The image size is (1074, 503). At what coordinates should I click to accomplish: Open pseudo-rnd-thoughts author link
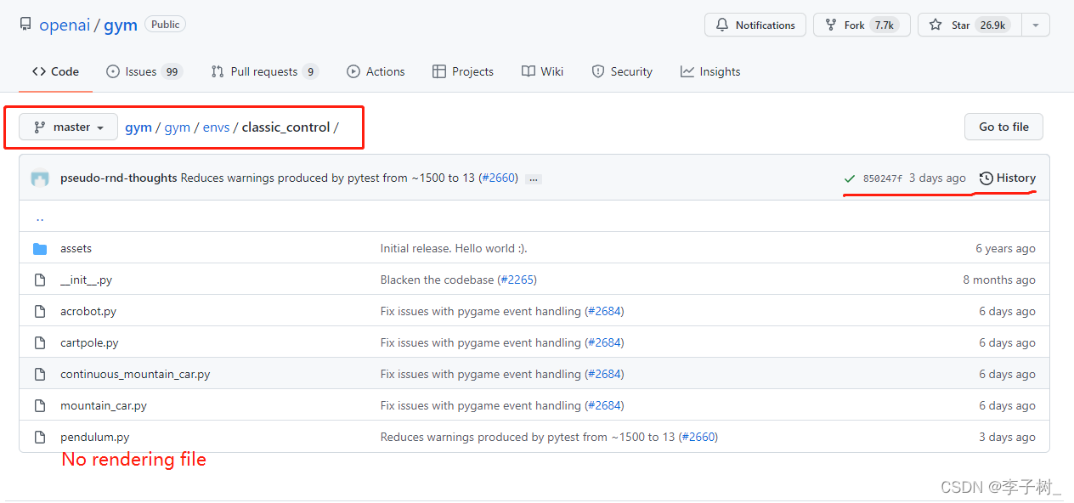(x=119, y=178)
